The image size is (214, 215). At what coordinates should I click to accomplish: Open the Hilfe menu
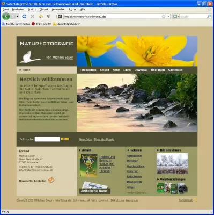click(x=82, y=9)
